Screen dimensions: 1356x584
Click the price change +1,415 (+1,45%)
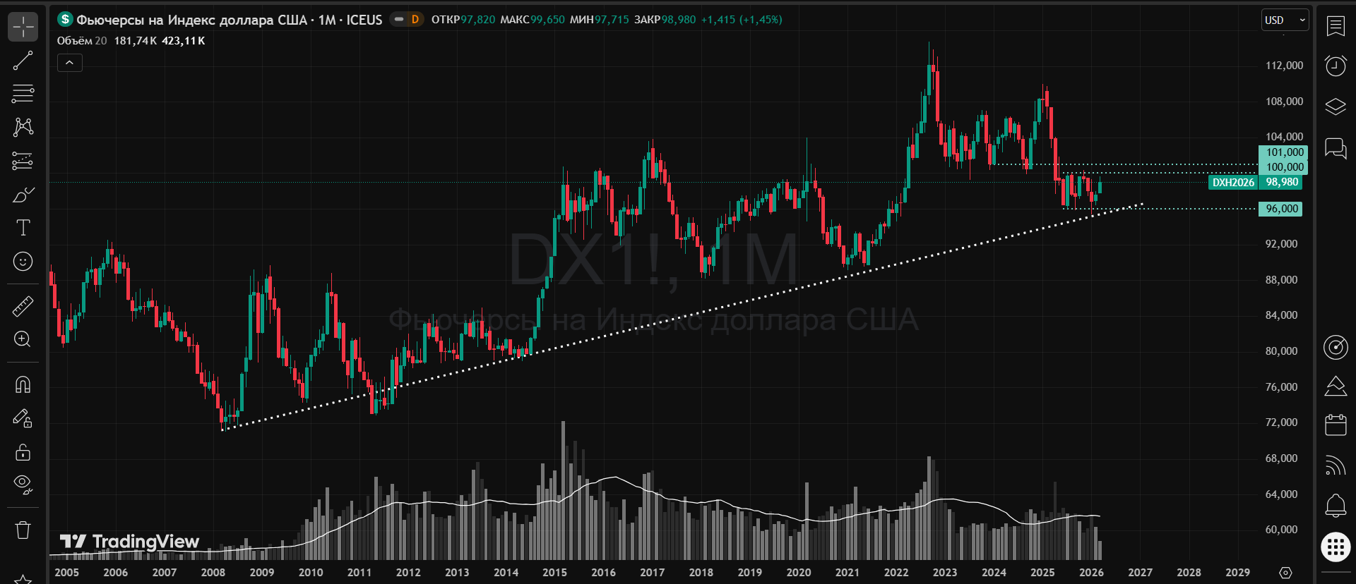click(x=742, y=20)
